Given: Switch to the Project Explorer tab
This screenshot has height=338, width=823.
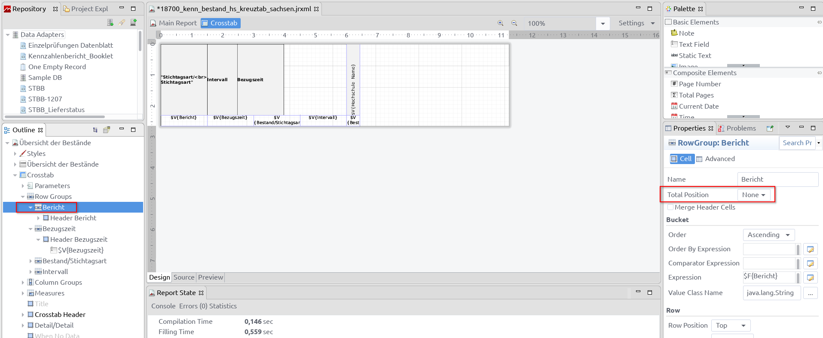Looking at the screenshot, I should point(86,9).
